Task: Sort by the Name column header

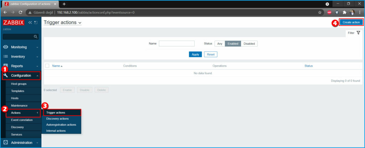Action: pyautogui.click(x=57, y=66)
